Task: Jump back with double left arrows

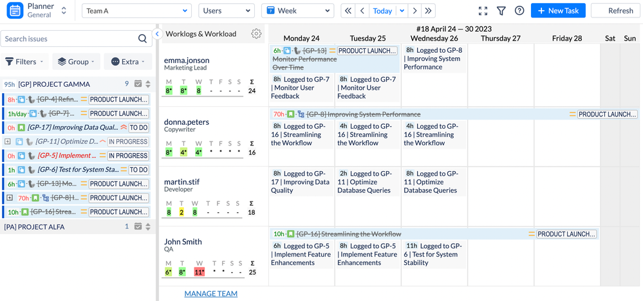Action: [348, 11]
